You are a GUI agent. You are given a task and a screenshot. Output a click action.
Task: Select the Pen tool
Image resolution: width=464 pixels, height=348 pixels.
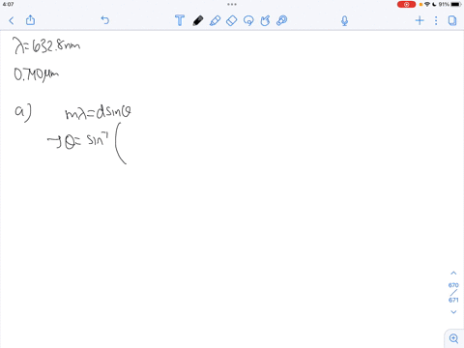click(x=198, y=20)
